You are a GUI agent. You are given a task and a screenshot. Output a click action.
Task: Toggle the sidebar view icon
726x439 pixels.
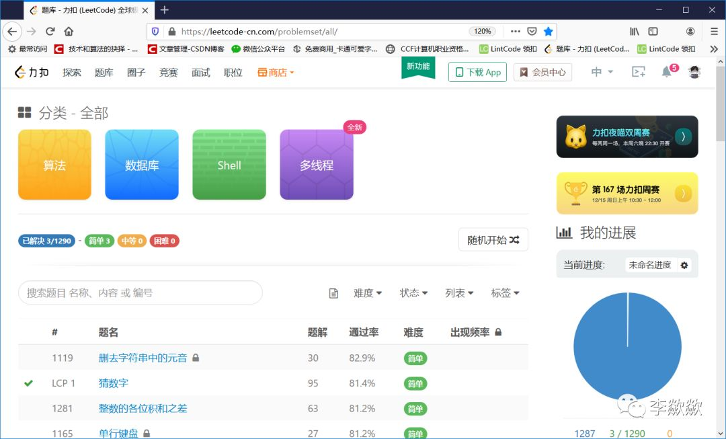pyautogui.click(x=653, y=32)
